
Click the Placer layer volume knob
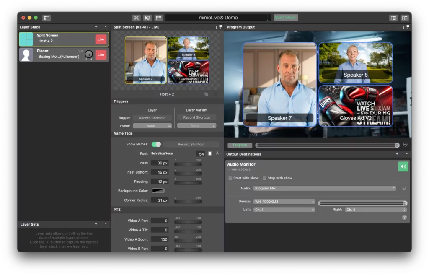[89, 54]
